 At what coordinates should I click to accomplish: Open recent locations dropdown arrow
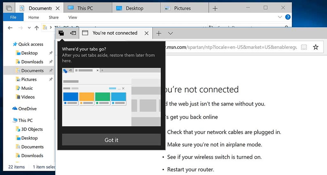[29, 28]
